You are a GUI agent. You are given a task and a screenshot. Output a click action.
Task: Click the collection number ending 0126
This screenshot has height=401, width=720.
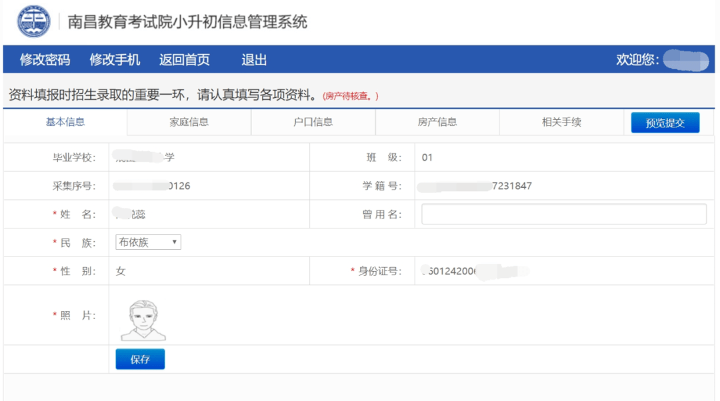[151, 186]
